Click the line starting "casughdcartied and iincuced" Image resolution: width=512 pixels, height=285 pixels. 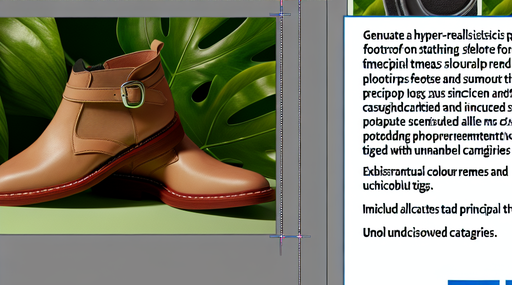tap(437, 107)
